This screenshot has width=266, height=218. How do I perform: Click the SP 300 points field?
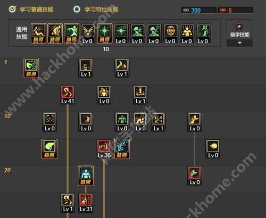pos(199,10)
